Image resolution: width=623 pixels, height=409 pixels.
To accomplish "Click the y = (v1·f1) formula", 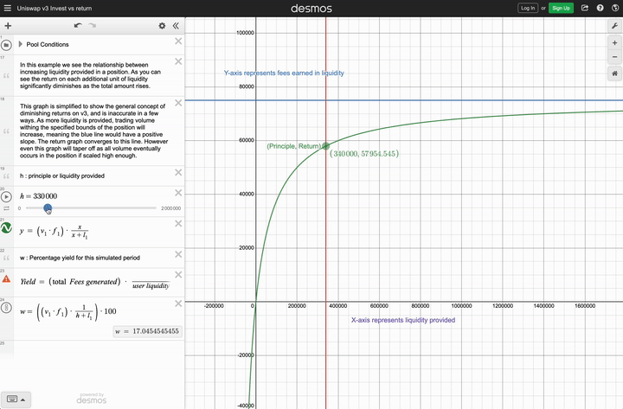I will (54, 231).
